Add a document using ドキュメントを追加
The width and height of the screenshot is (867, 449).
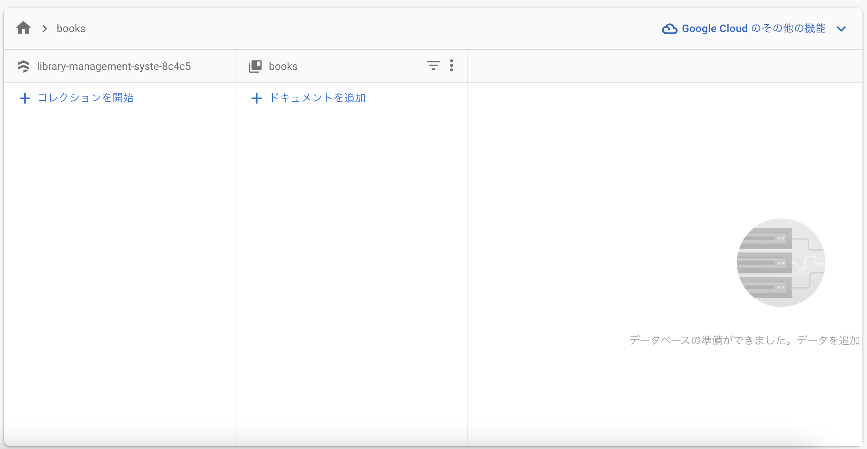click(x=317, y=98)
